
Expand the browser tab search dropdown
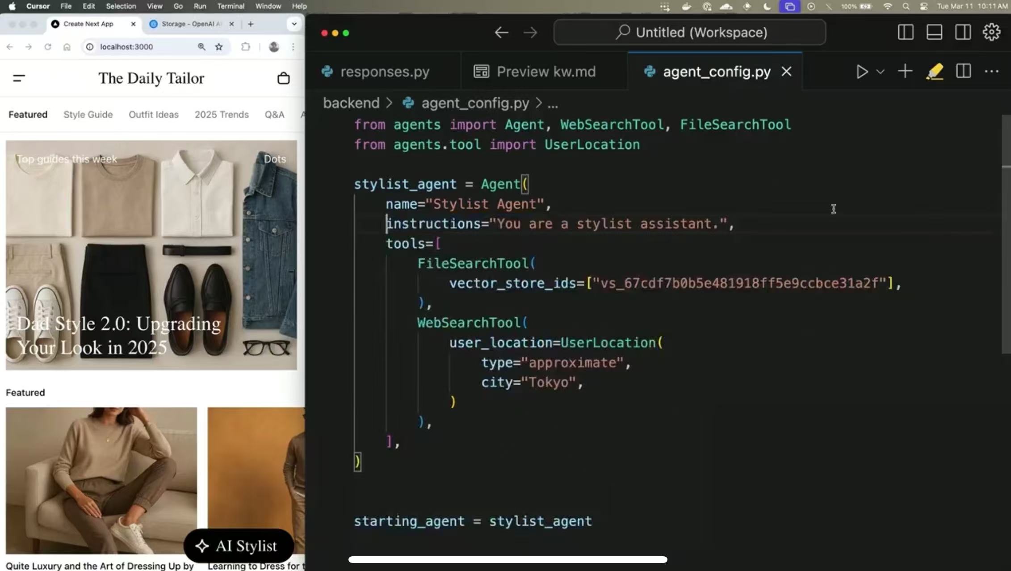tap(294, 24)
